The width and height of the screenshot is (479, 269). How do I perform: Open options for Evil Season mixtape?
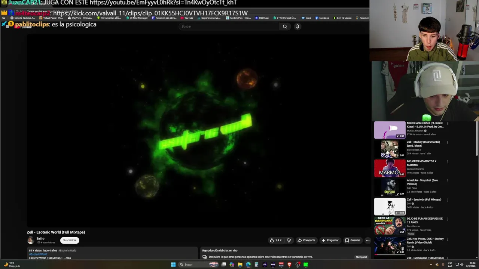click(x=448, y=258)
